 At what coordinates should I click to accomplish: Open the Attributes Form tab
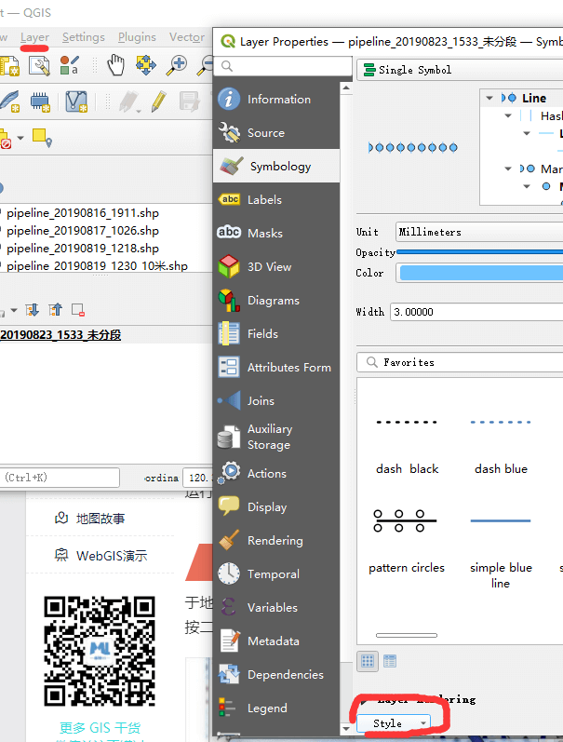pos(288,368)
